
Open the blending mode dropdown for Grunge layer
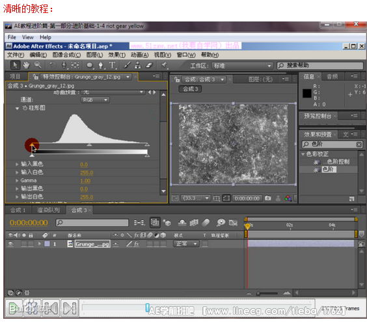[x=186, y=244]
